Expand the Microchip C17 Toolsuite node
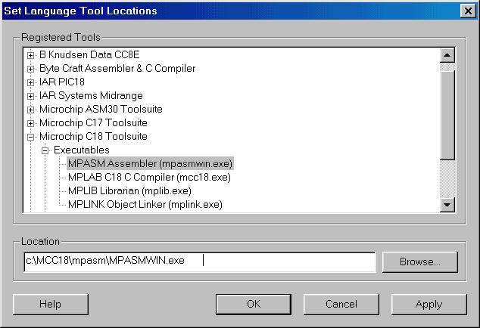Screen dimensions: 480x328 30,123
